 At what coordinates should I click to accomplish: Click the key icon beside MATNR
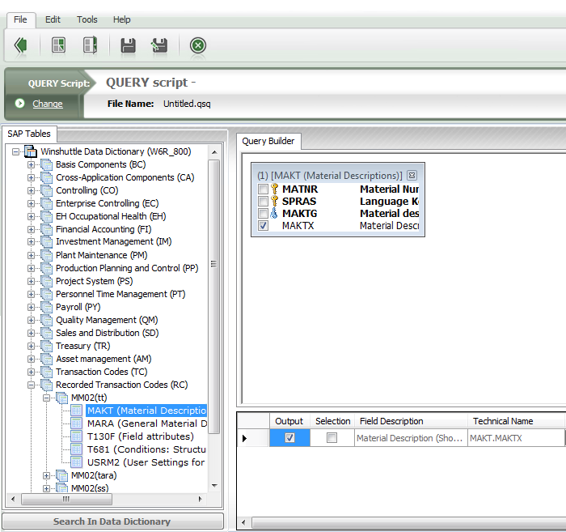coord(274,189)
